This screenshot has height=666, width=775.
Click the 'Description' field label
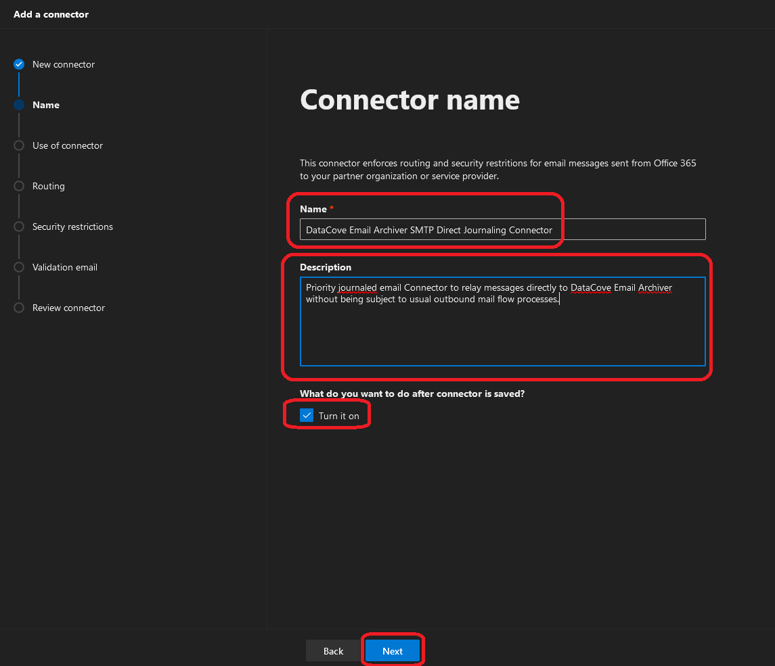pyautogui.click(x=325, y=267)
